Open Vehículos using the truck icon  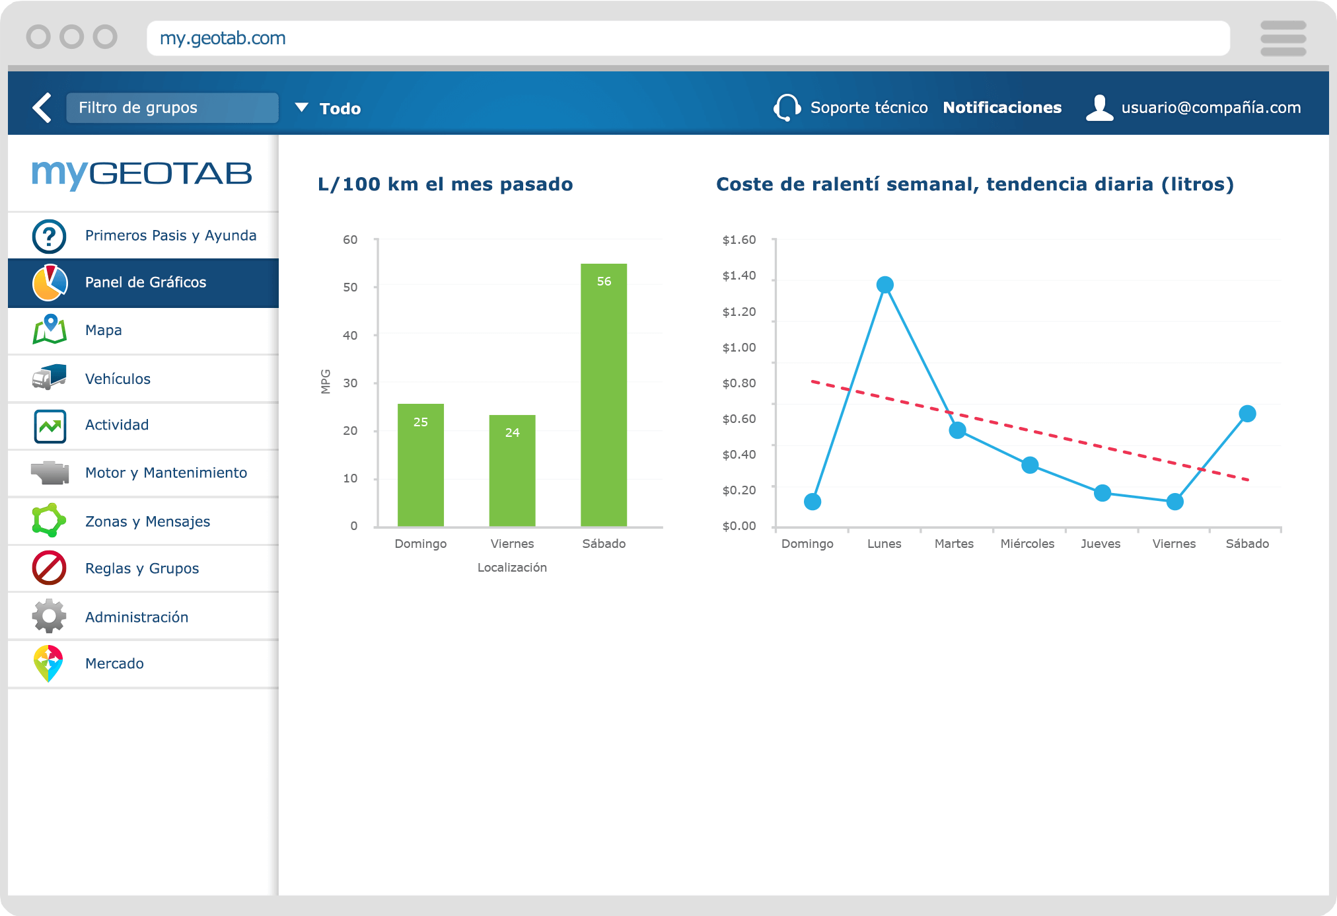pyautogui.click(x=50, y=378)
